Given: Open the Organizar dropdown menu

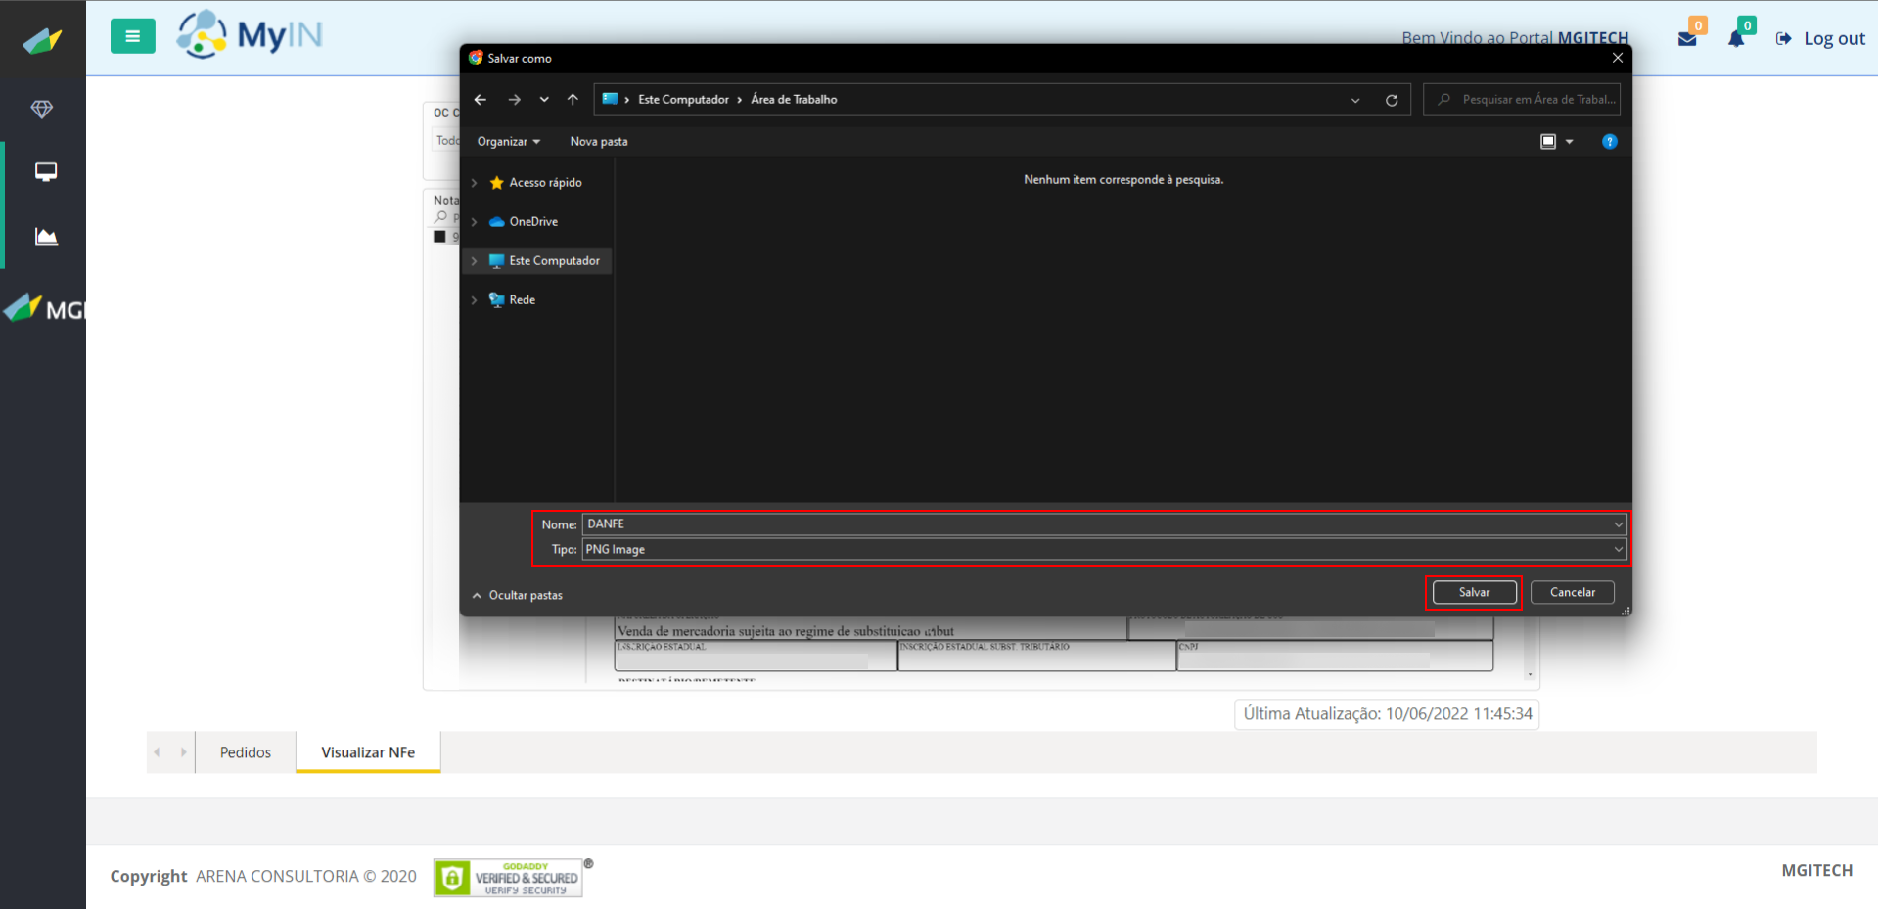Looking at the screenshot, I should [x=508, y=142].
